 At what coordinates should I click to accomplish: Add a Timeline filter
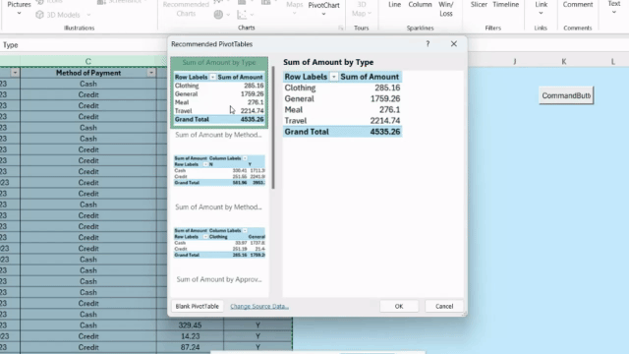pos(505,5)
